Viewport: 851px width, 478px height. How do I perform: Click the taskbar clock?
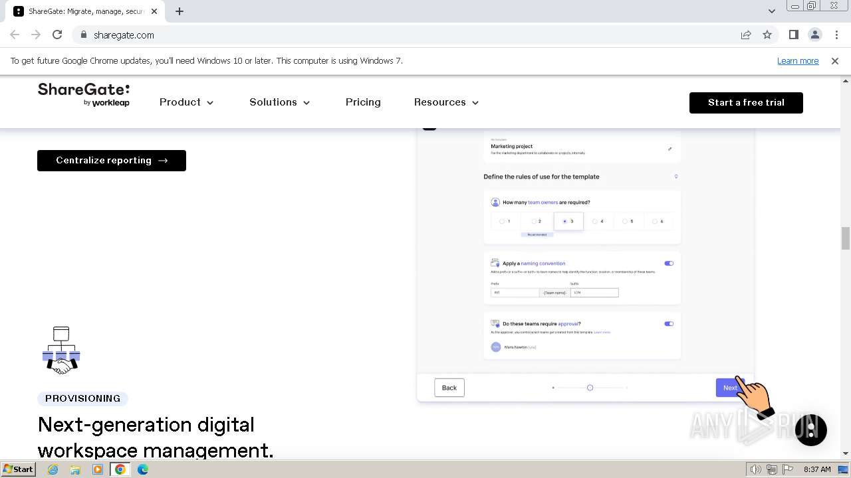817,469
